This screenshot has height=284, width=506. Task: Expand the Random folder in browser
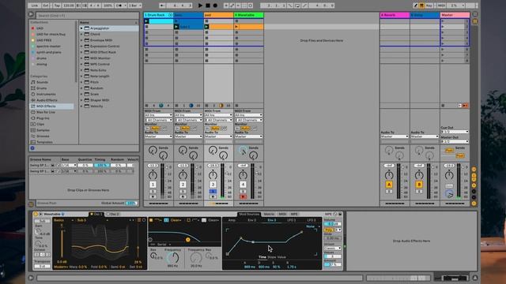81,88
